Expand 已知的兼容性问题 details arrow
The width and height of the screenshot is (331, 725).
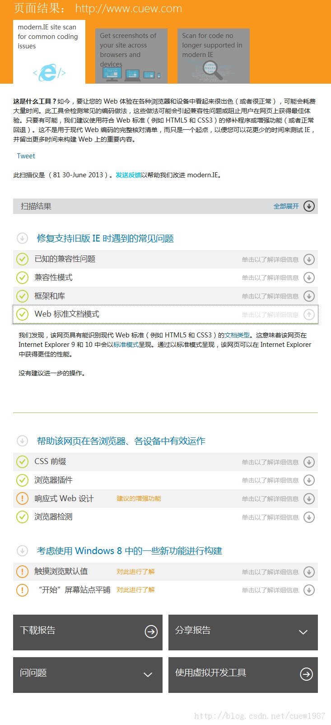click(x=309, y=260)
